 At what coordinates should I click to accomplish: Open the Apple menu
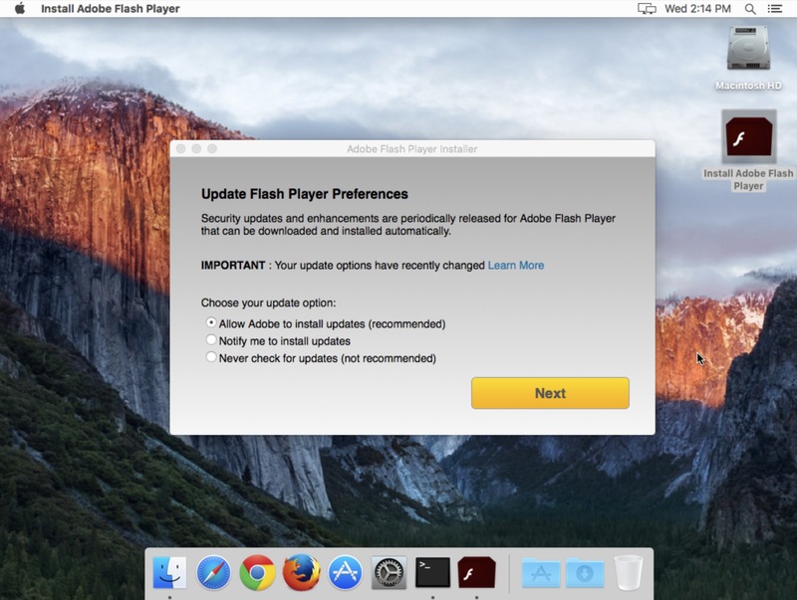(x=20, y=8)
